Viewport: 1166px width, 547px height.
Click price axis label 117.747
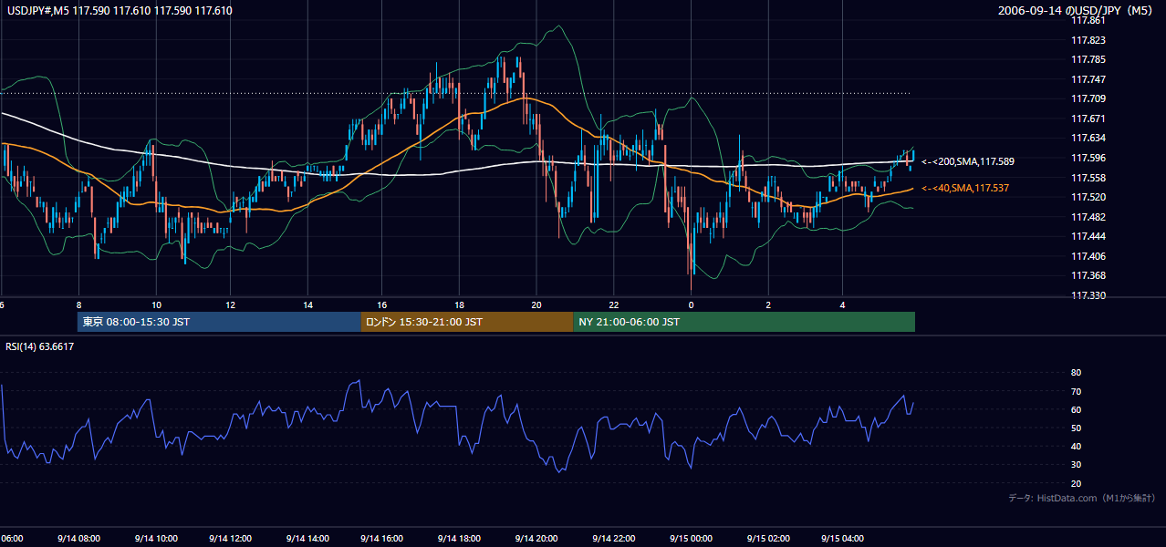point(1088,79)
